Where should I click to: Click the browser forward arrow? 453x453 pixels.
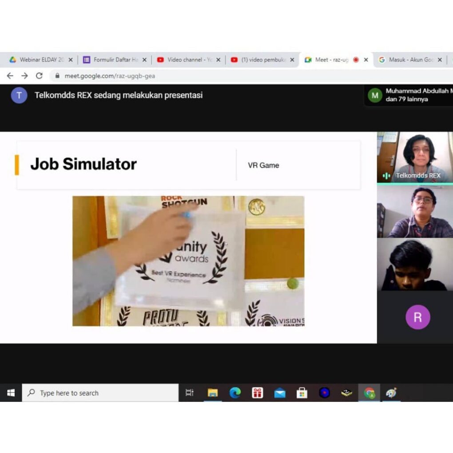coord(24,76)
